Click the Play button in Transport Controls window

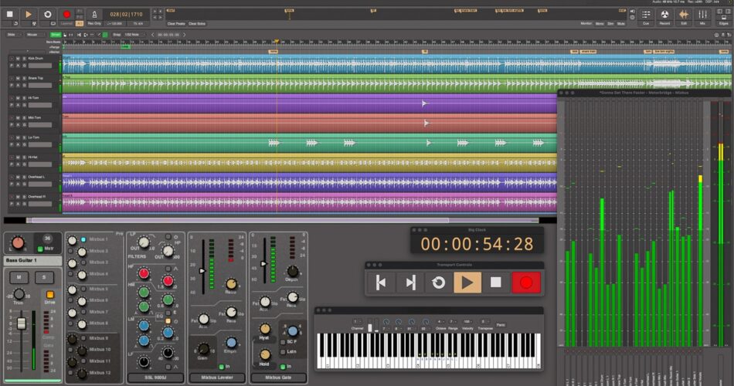467,283
